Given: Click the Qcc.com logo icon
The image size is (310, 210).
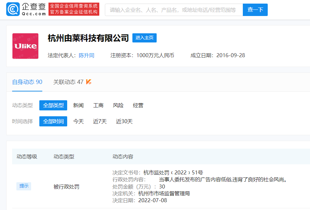Looking at the screenshot, I should click(13, 9).
